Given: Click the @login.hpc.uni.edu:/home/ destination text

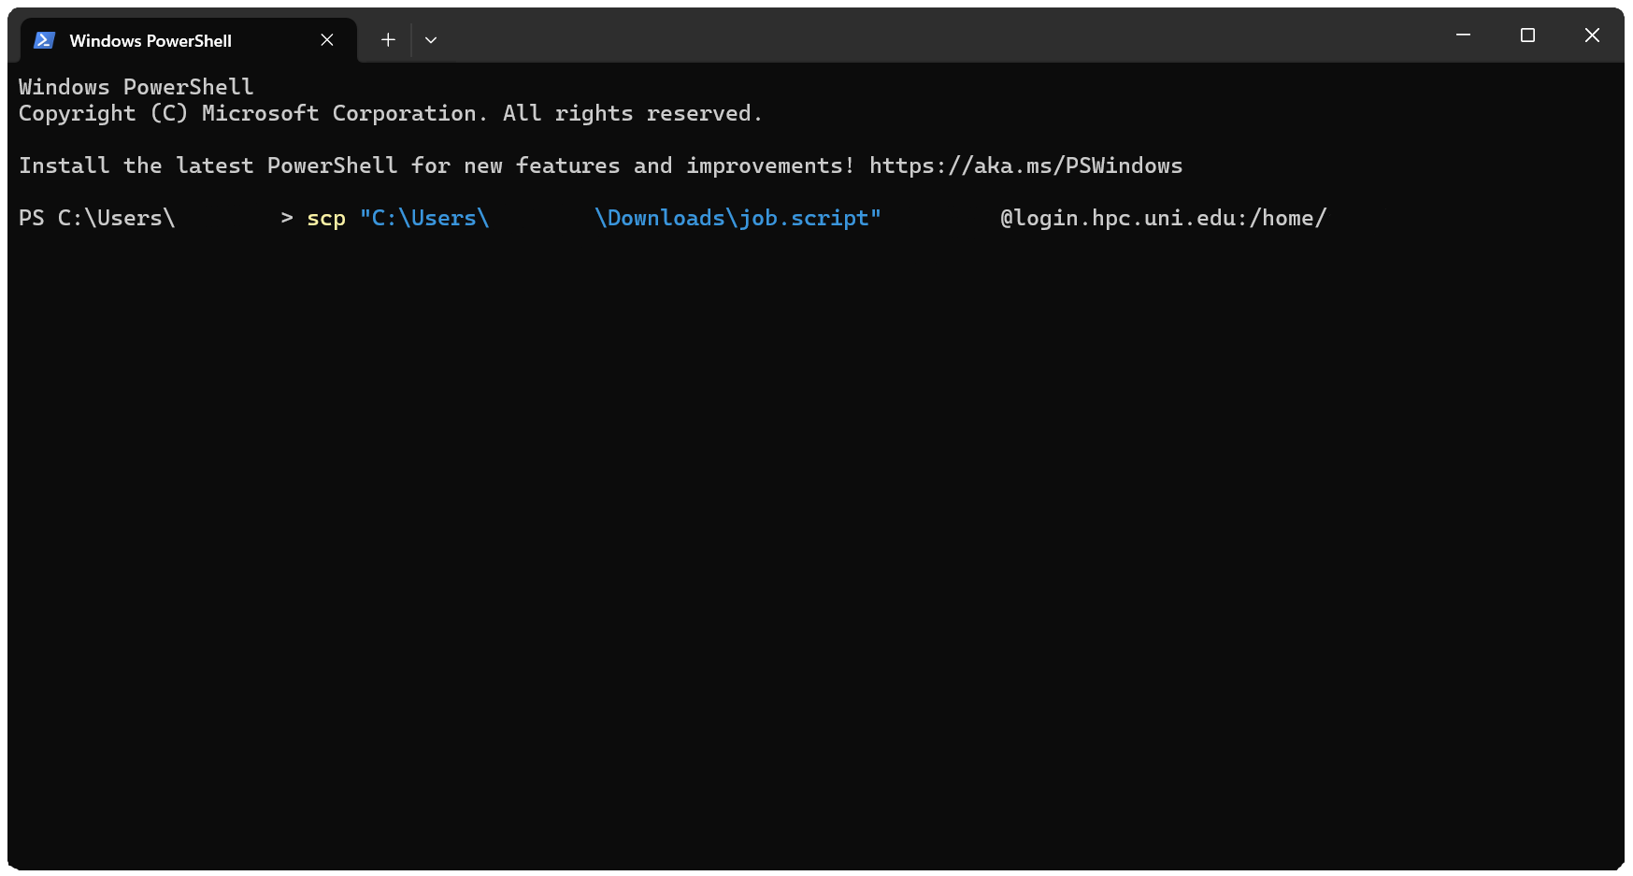Looking at the screenshot, I should coord(1163,219).
